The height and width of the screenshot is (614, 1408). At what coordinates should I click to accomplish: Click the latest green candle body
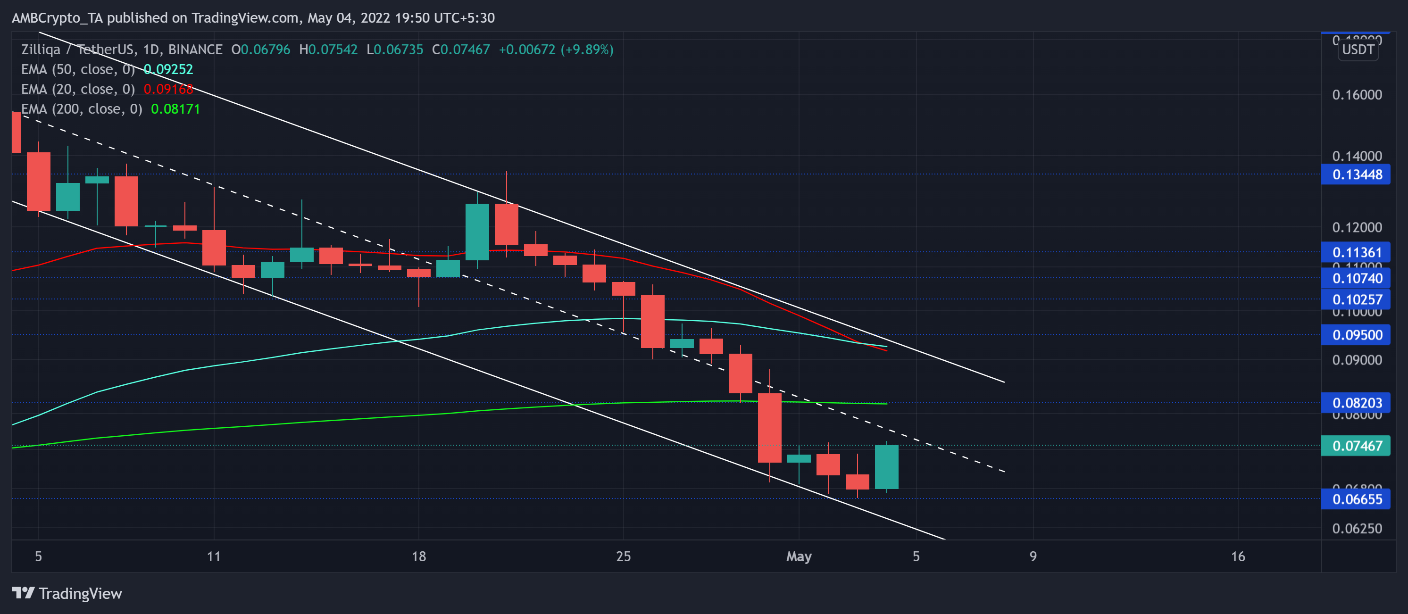[887, 467]
